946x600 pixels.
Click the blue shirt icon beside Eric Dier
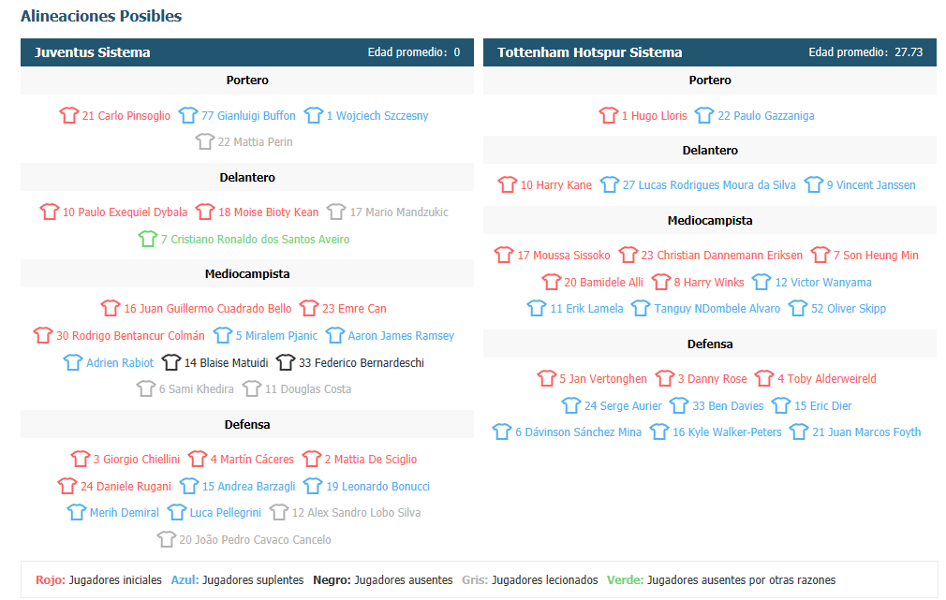(781, 406)
